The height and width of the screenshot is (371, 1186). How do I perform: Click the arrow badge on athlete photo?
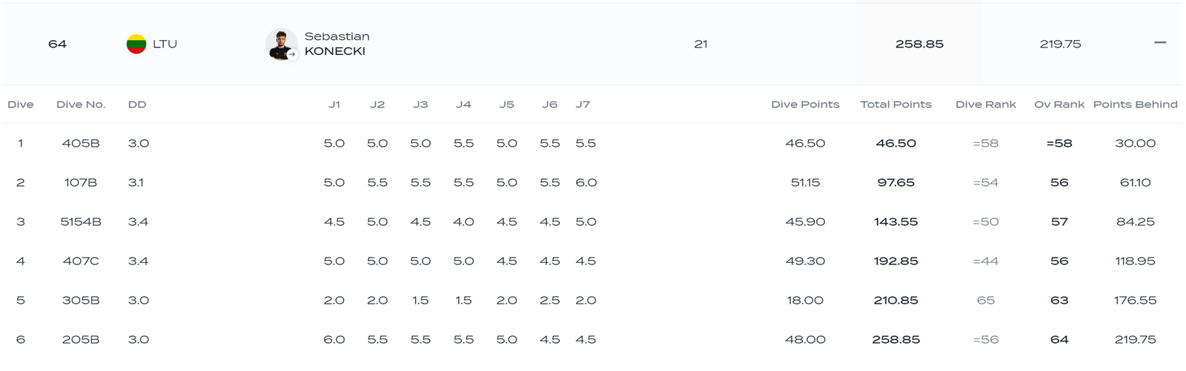pos(292,54)
